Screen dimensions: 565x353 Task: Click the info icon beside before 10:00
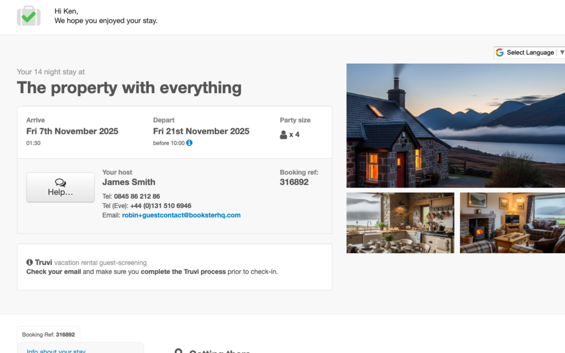point(189,143)
